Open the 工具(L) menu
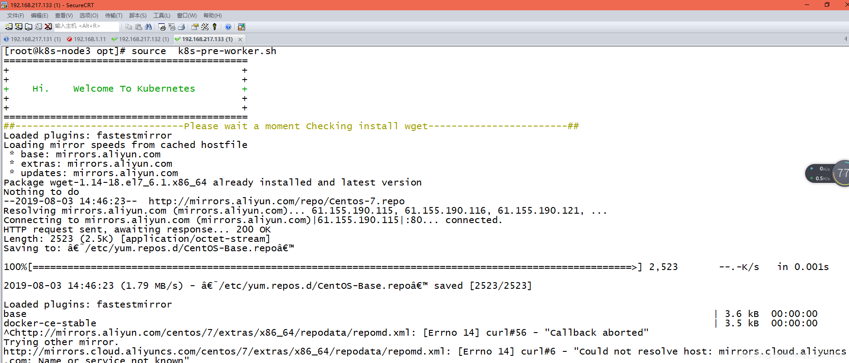 tap(162, 16)
